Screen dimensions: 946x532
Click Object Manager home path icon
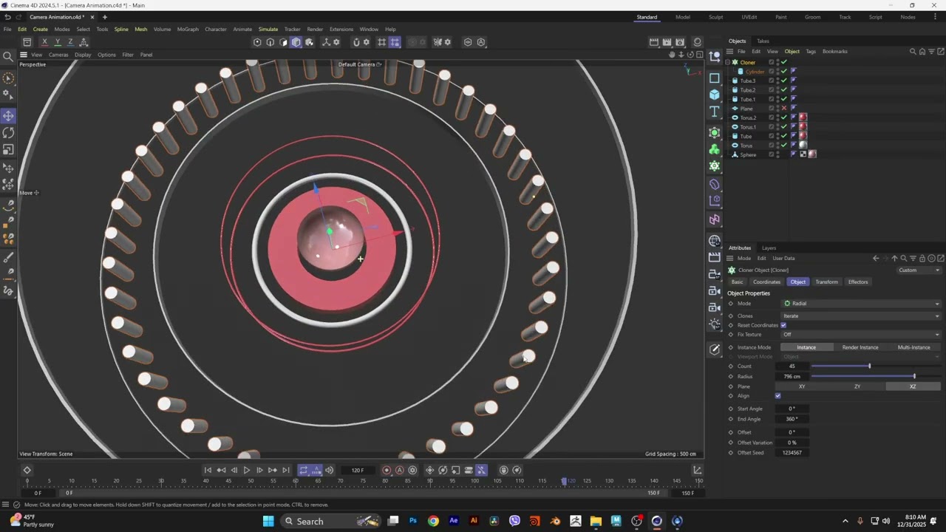click(x=922, y=52)
